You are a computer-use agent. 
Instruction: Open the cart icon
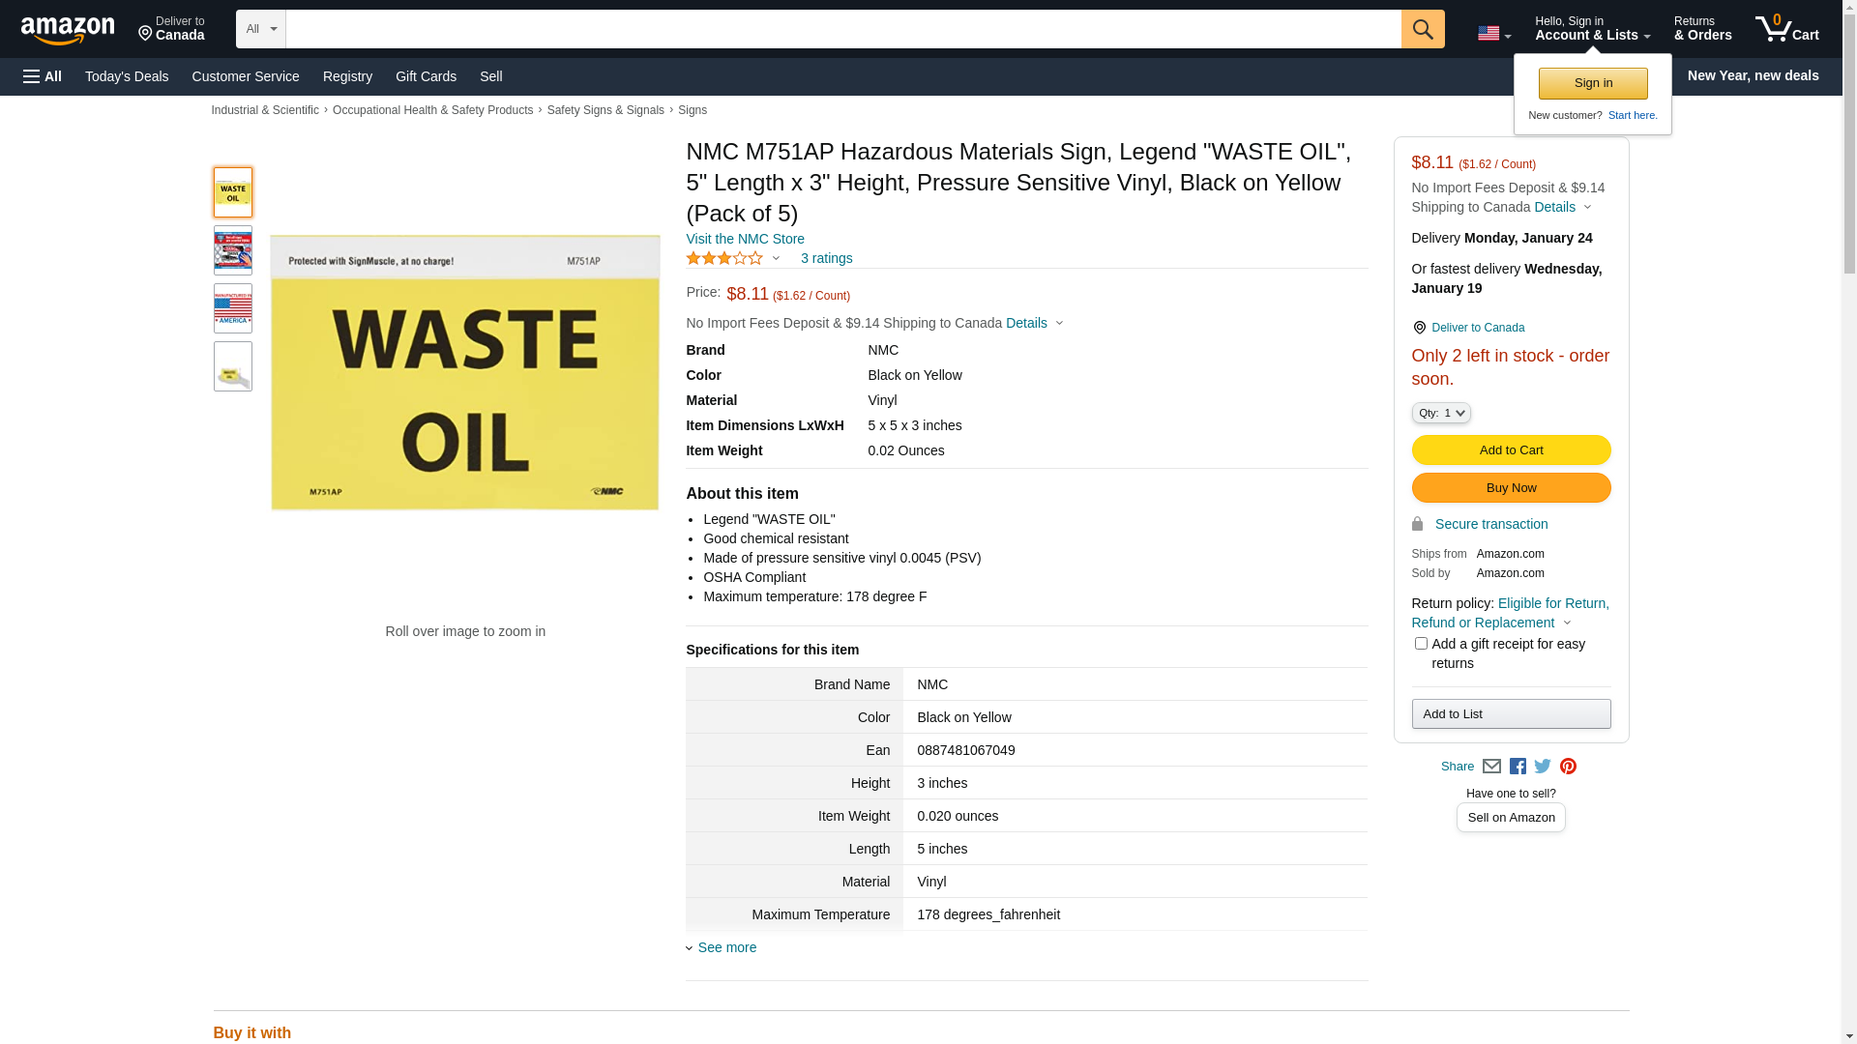click(1786, 29)
